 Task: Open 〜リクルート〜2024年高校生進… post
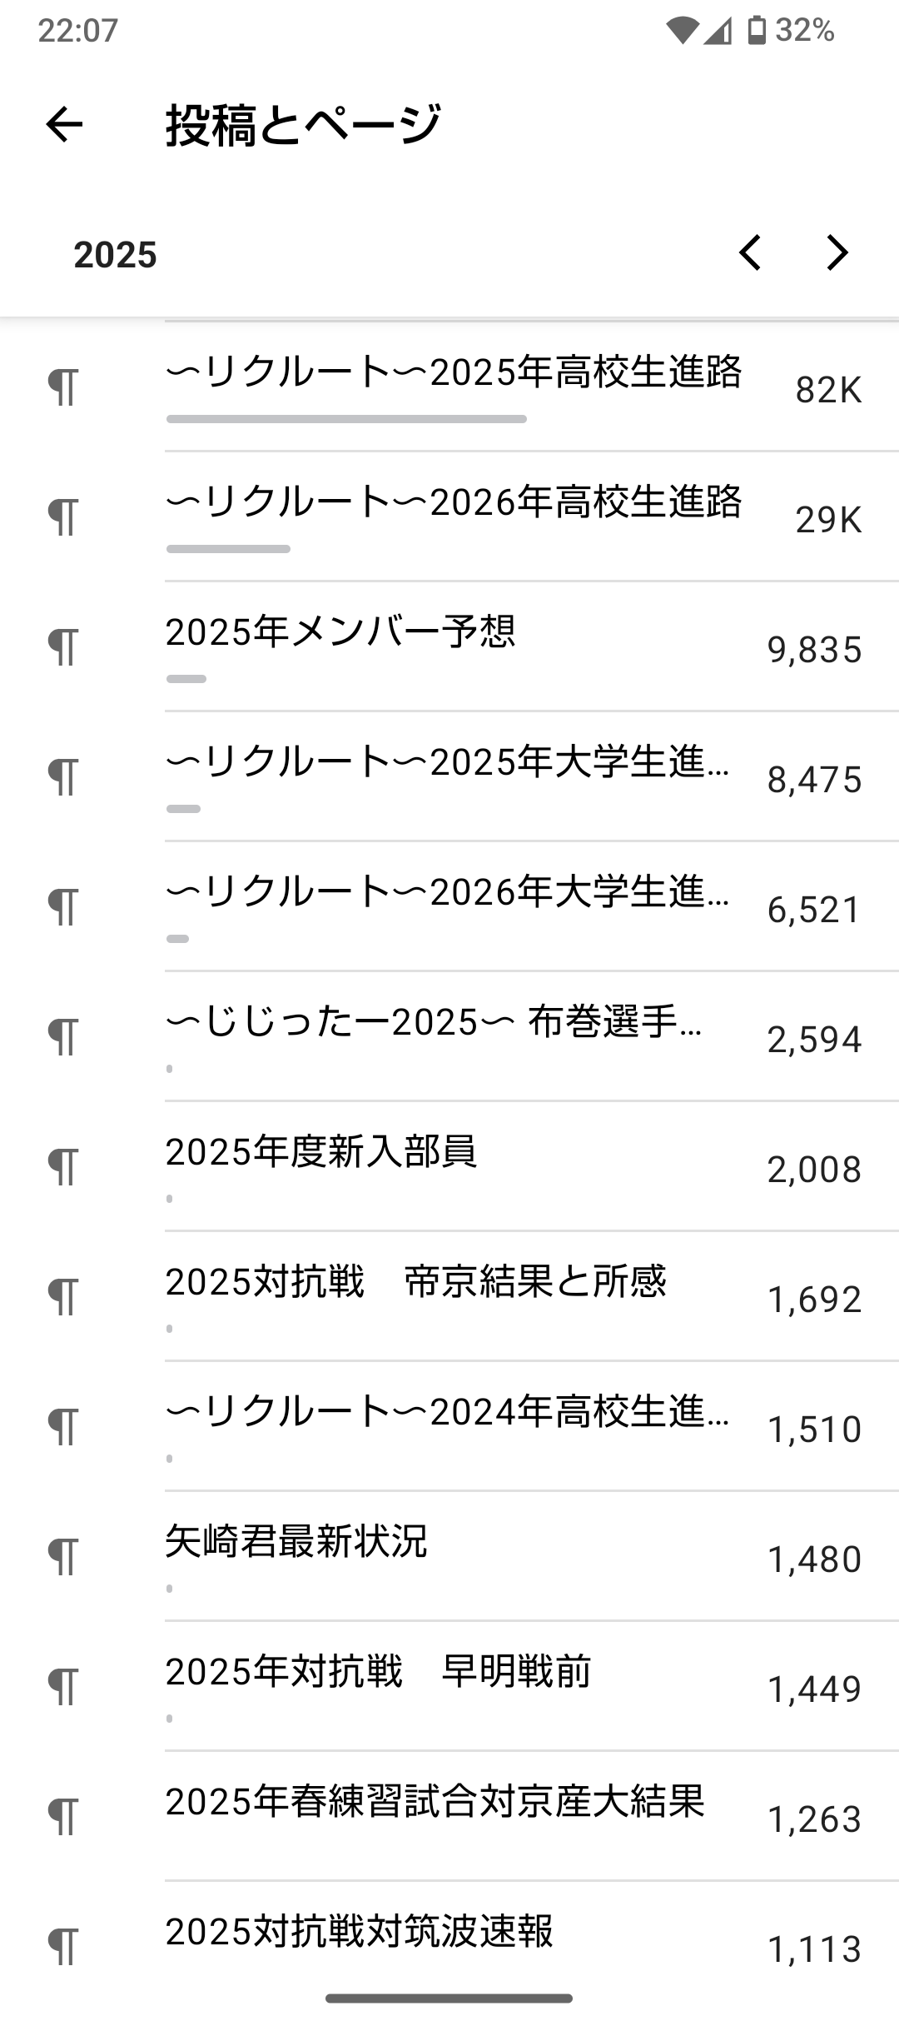[x=448, y=1411]
